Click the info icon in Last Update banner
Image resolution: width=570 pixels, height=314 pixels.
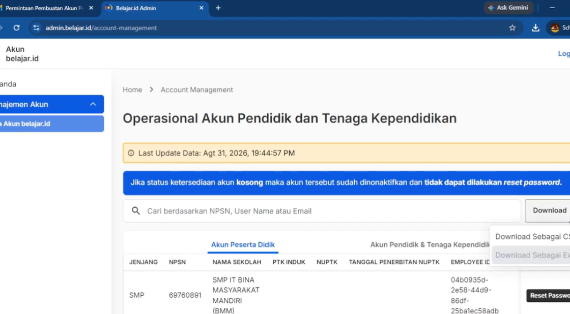coord(131,153)
